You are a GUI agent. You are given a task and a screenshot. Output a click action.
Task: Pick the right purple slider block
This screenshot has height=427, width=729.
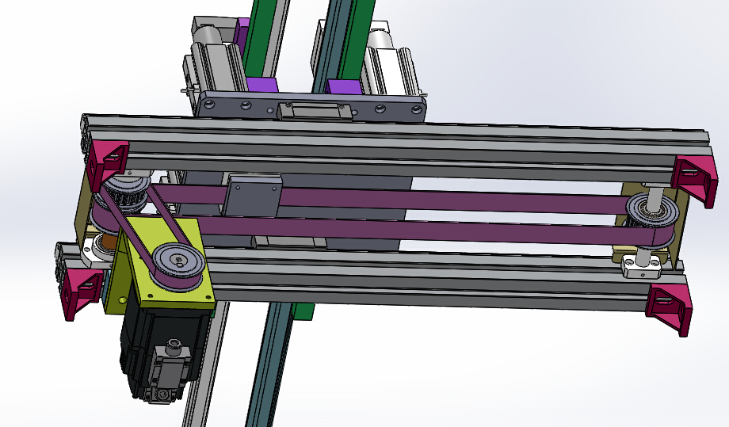[344, 86]
